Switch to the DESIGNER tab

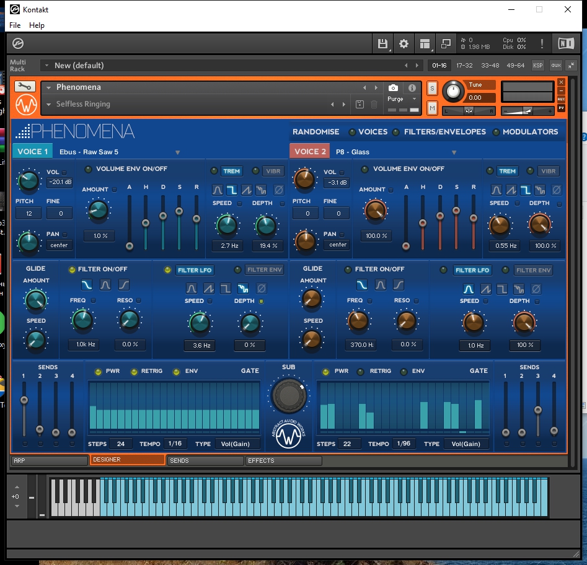[127, 460]
